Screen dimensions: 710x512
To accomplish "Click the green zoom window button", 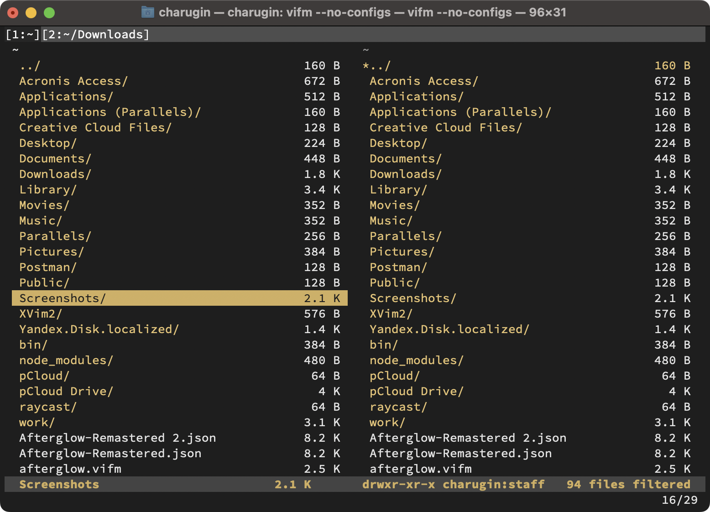I will (x=49, y=13).
